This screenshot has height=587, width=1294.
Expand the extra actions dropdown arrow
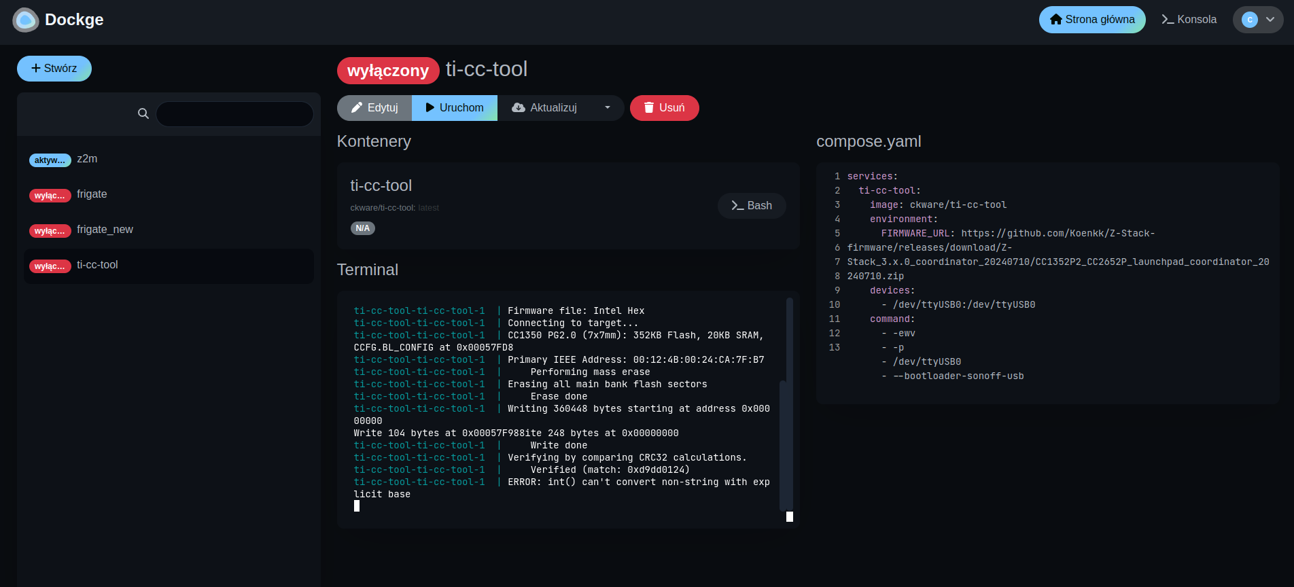point(608,108)
